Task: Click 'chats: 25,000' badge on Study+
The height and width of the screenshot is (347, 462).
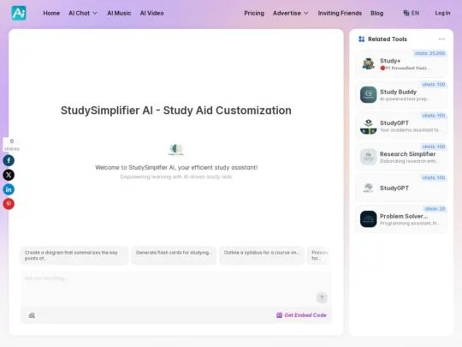Action: pos(429,53)
